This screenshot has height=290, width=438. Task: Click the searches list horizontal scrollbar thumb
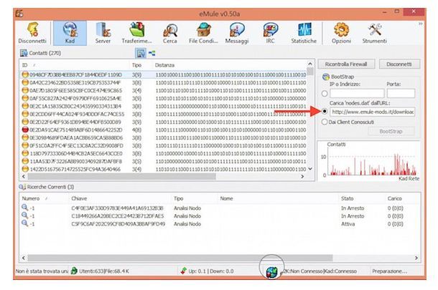180,258
